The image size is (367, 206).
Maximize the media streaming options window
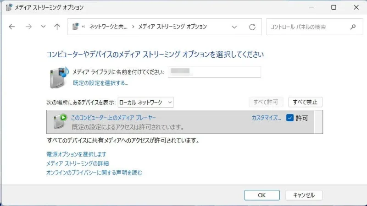tap(334, 7)
